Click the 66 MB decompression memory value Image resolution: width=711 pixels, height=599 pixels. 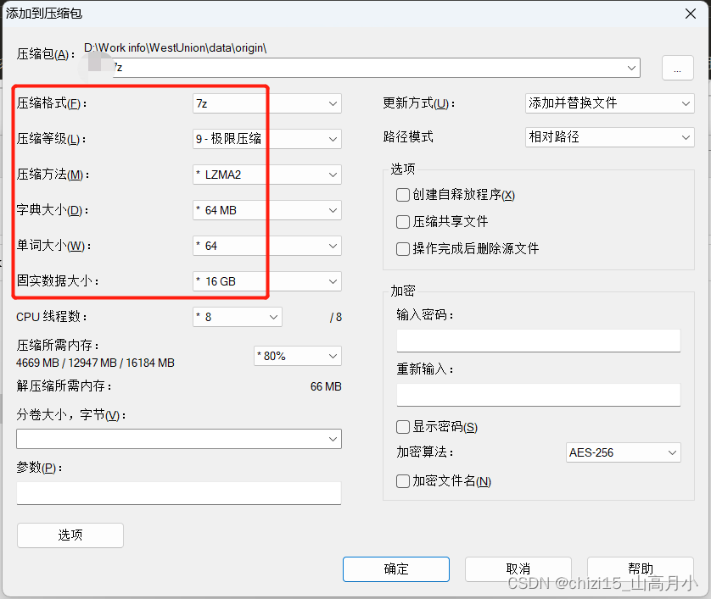click(326, 386)
